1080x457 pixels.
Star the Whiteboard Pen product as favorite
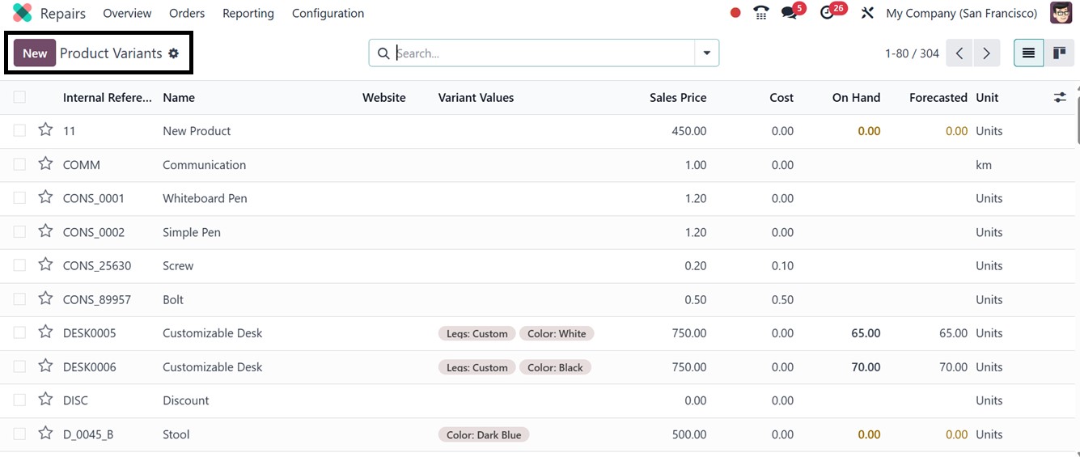[x=46, y=198]
